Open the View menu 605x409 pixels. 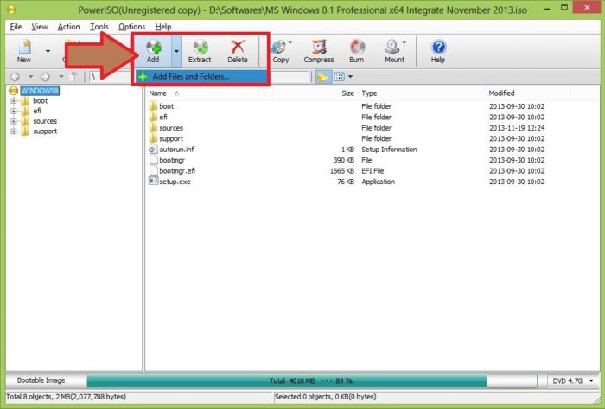coord(40,27)
